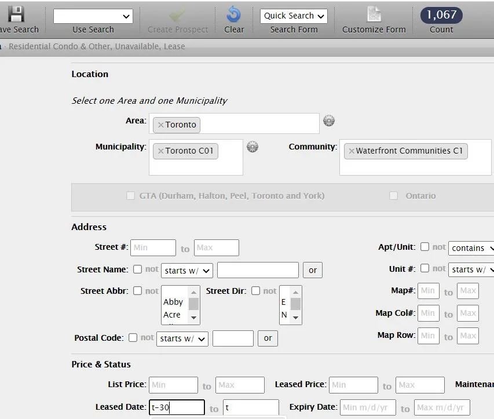Screen dimensions: 494x419
Task: Click the or button beside Postal Code
Action: (268, 338)
